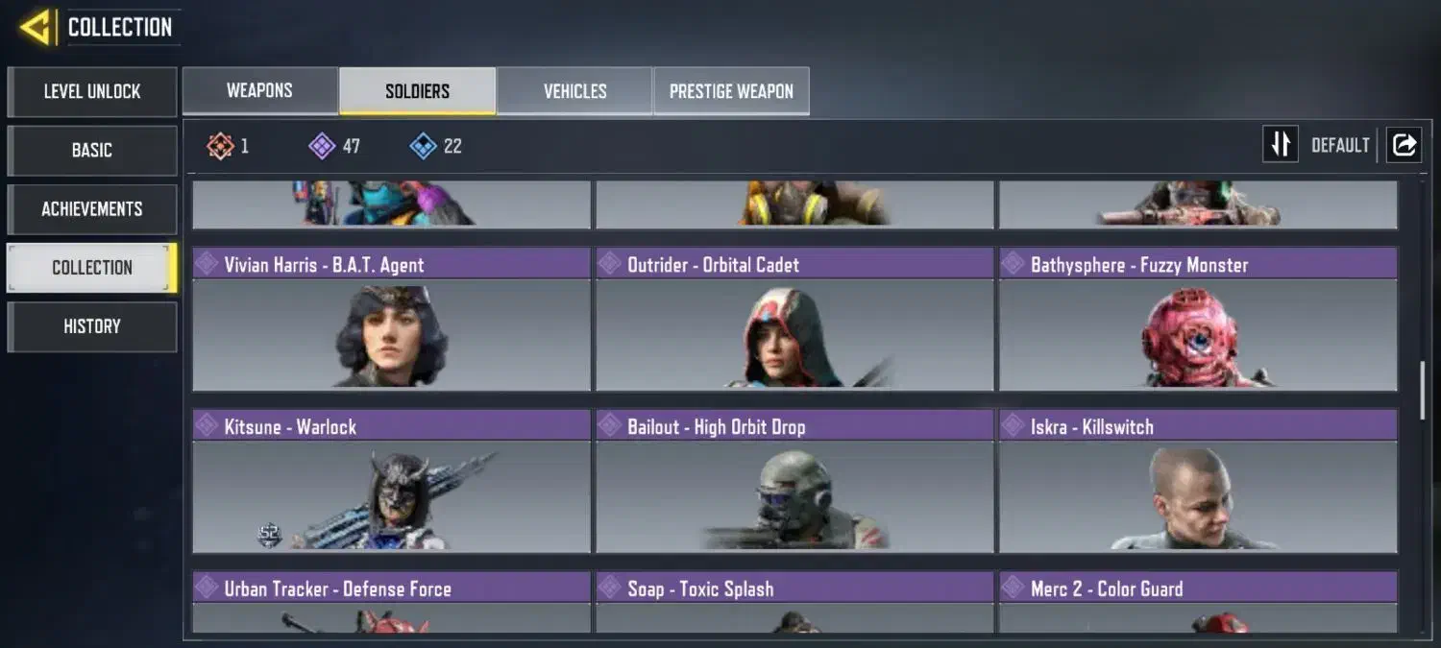Click the vertical scrollbar handle on right

click(x=1424, y=390)
